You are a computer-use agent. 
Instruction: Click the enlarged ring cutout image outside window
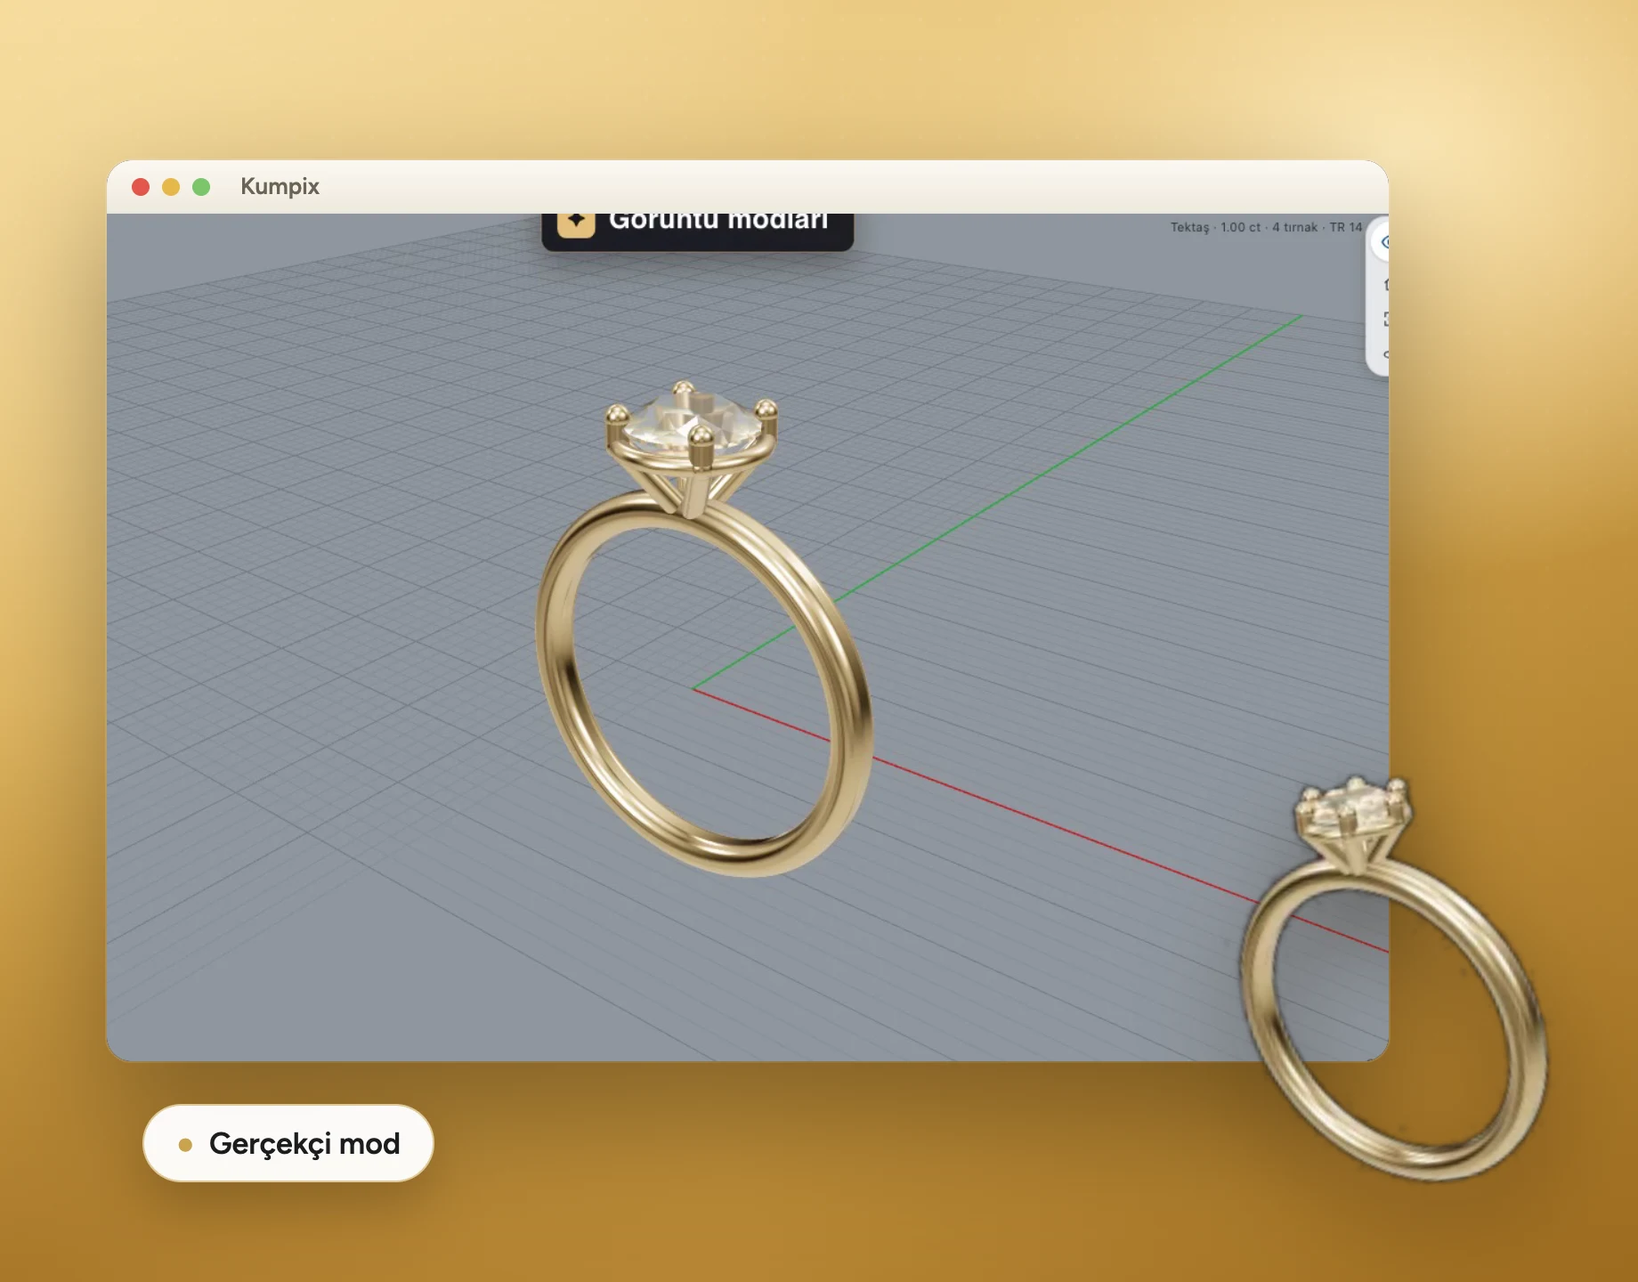click(1392, 979)
